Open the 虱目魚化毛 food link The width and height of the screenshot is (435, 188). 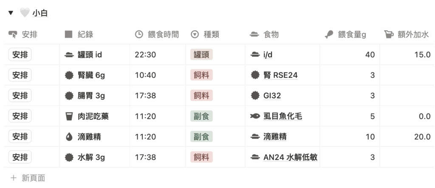tap(283, 116)
